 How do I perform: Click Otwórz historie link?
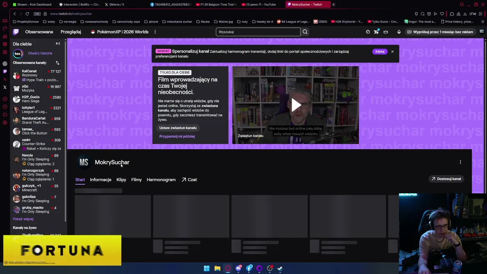point(40,53)
